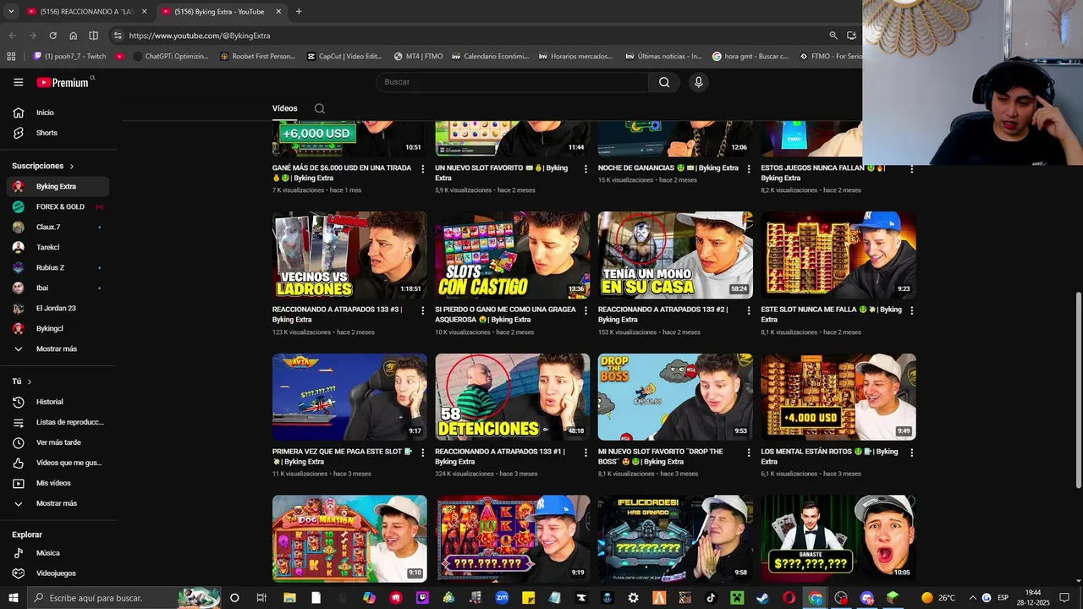Open MT4 FTMO bookmark
The height and width of the screenshot is (609, 1083).
[x=419, y=57]
